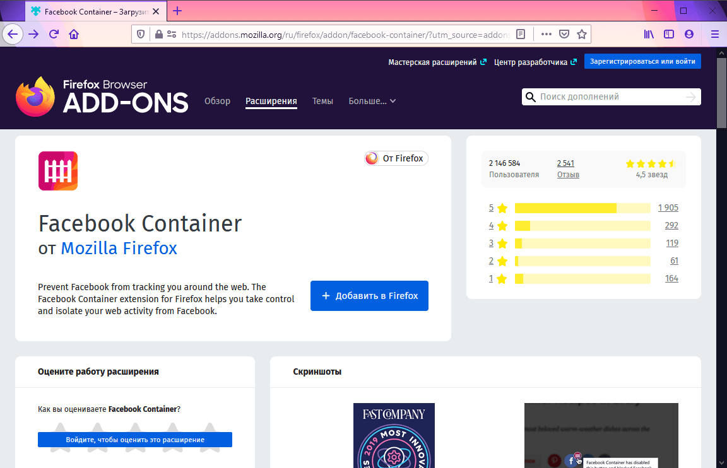Focus the 'Поиск дополнений' search field
Image resolution: width=727 pixels, height=468 pixels.
click(611, 97)
